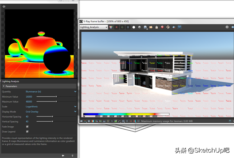Toggle exposure correction icon in bottom bar
The height and width of the screenshot is (158, 234).
(x=93, y=121)
